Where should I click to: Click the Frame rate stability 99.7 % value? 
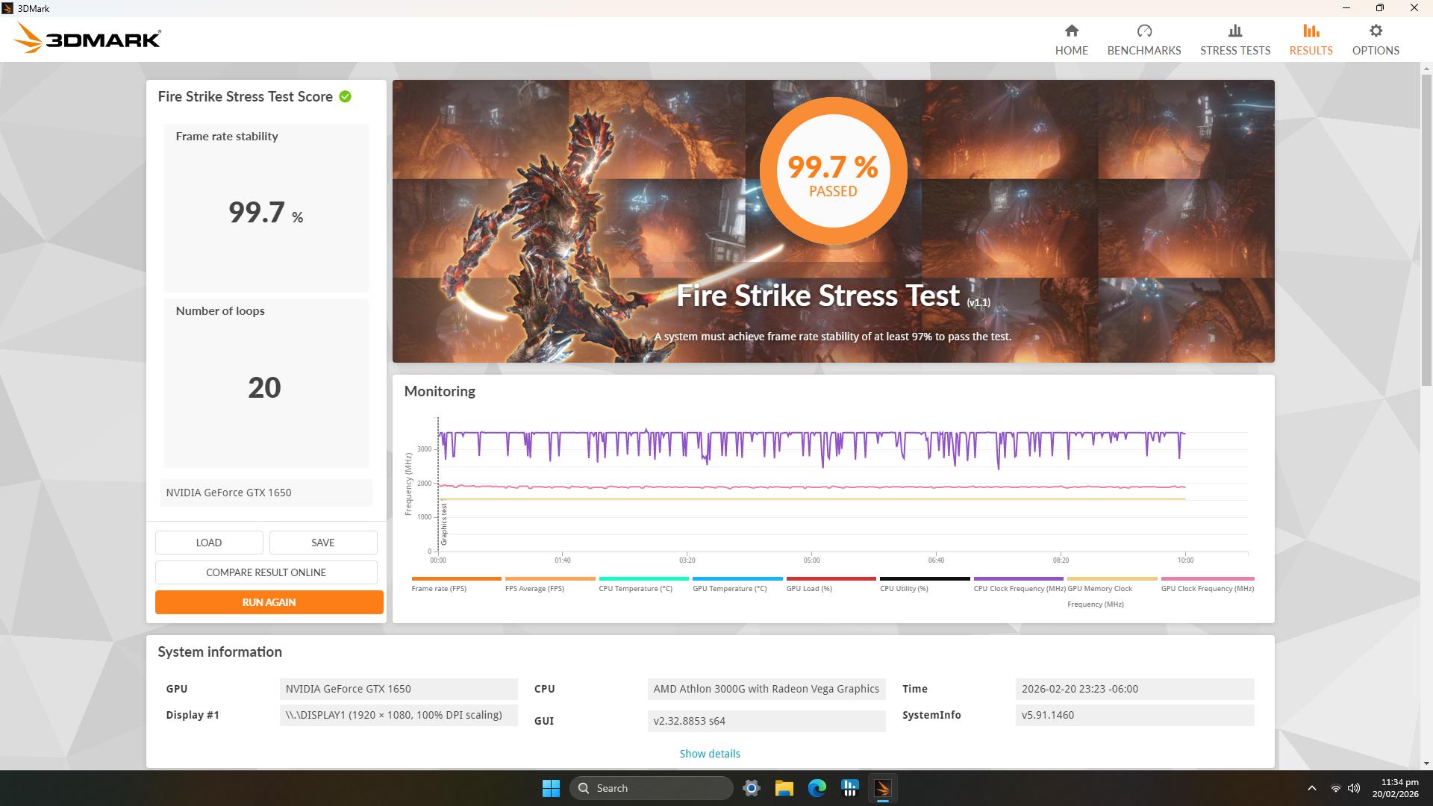pos(266,213)
